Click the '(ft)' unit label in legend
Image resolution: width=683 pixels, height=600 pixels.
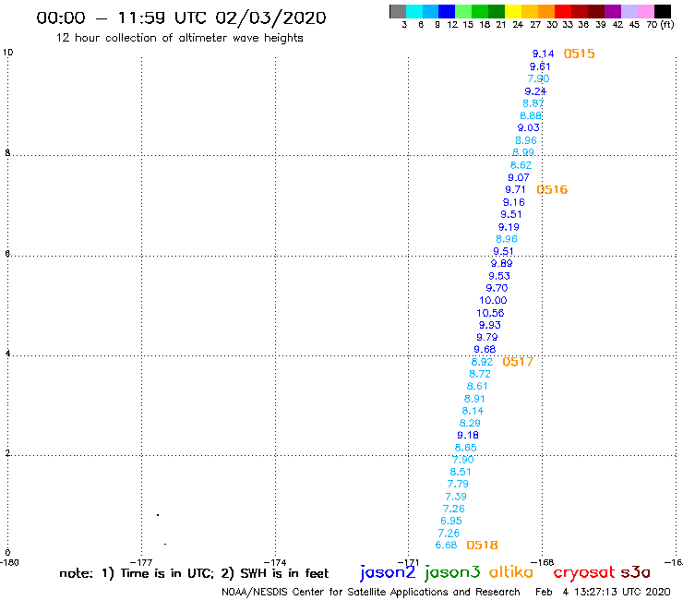pos(667,25)
